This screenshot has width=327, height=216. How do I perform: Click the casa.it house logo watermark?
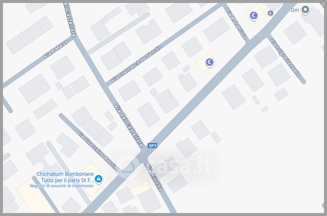pyautogui.click(x=128, y=165)
